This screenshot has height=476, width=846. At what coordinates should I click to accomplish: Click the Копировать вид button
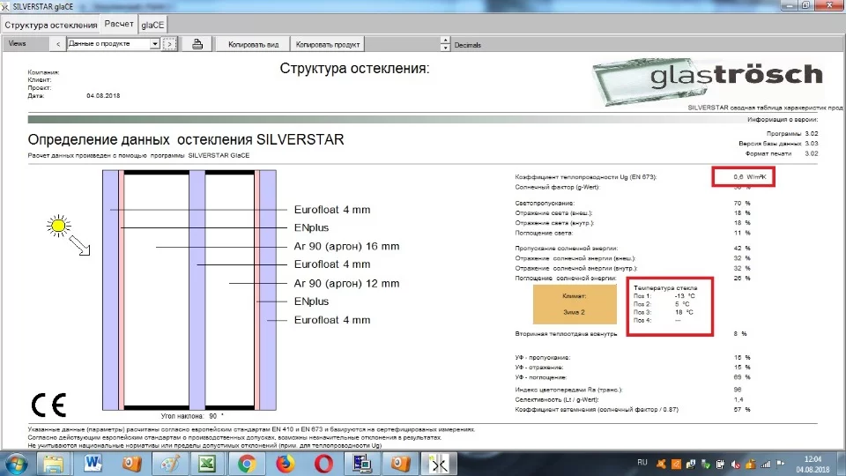pos(253,44)
